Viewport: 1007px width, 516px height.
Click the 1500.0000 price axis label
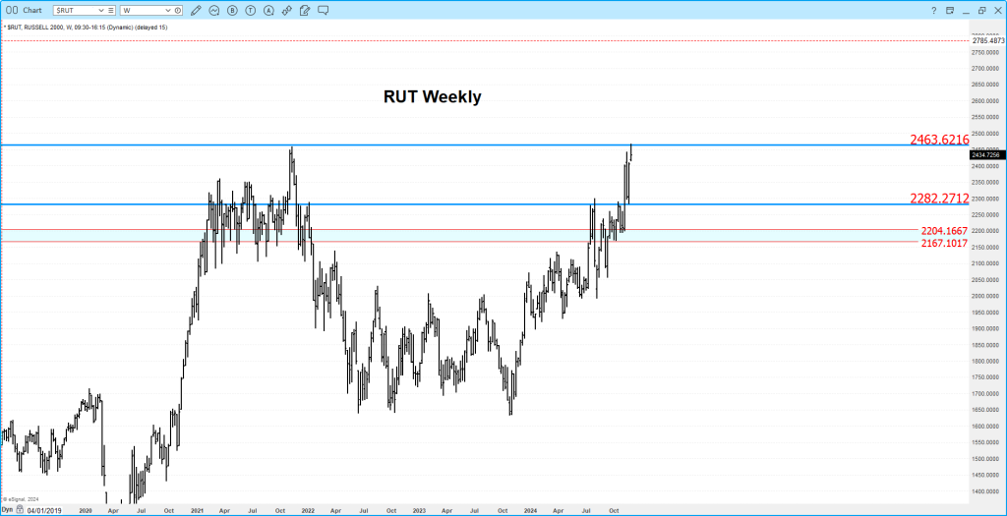point(985,459)
